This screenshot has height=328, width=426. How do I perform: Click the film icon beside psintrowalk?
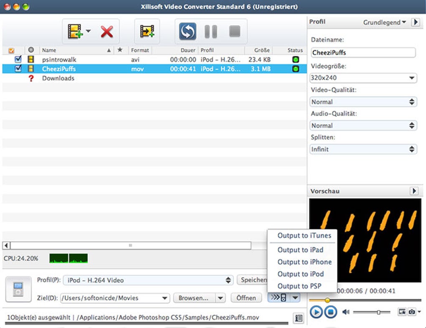click(31, 59)
